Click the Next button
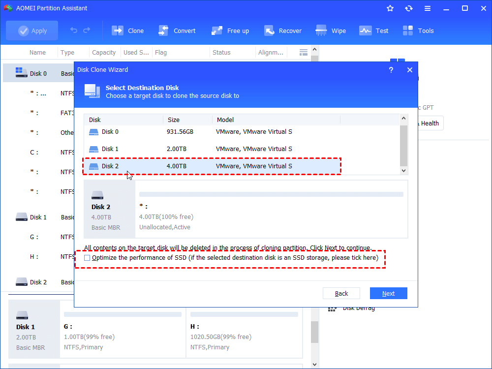The width and height of the screenshot is (492, 369). tap(389, 293)
